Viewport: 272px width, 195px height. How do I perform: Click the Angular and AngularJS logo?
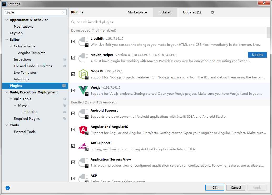(x=83, y=130)
